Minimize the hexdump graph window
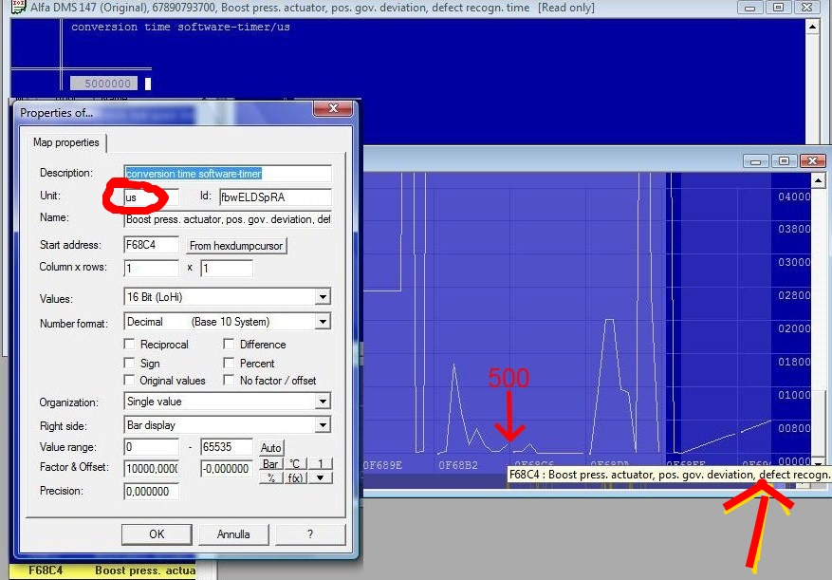The width and height of the screenshot is (832, 580). (x=756, y=161)
